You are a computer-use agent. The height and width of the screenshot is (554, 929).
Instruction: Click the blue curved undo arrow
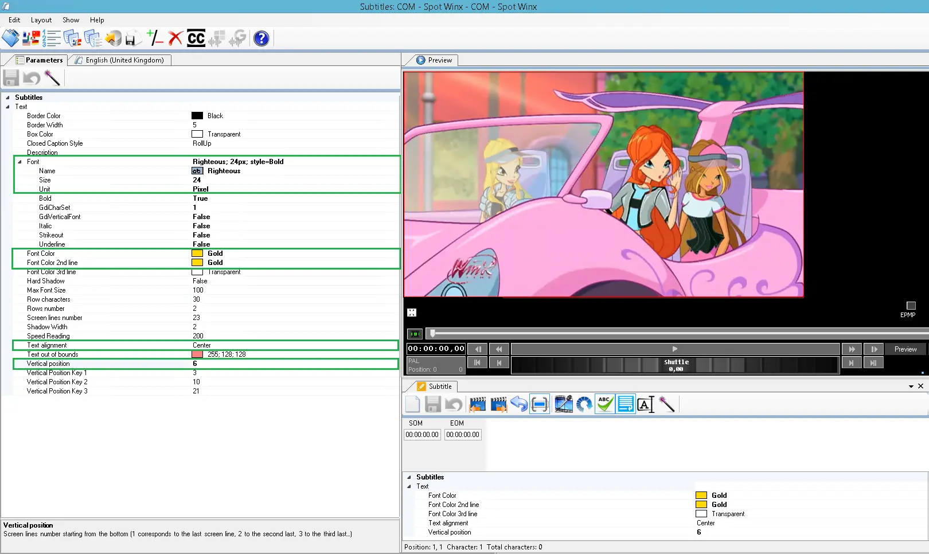[x=518, y=404]
